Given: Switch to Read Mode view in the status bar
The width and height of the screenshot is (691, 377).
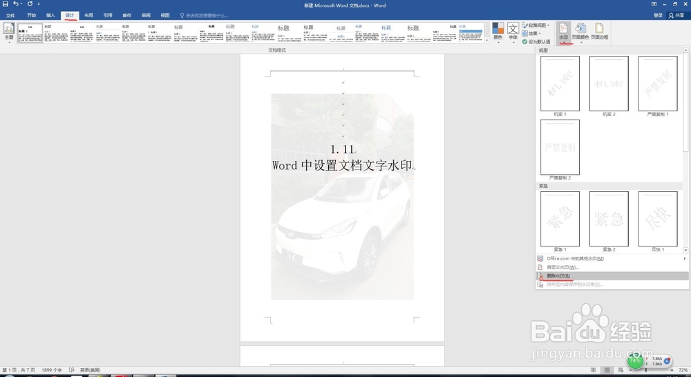Looking at the screenshot, I should point(594,370).
